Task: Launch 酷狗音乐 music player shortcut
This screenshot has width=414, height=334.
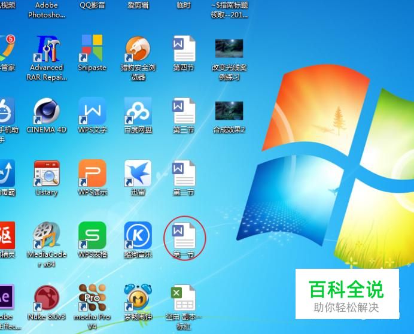Action: pyautogui.click(x=138, y=235)
